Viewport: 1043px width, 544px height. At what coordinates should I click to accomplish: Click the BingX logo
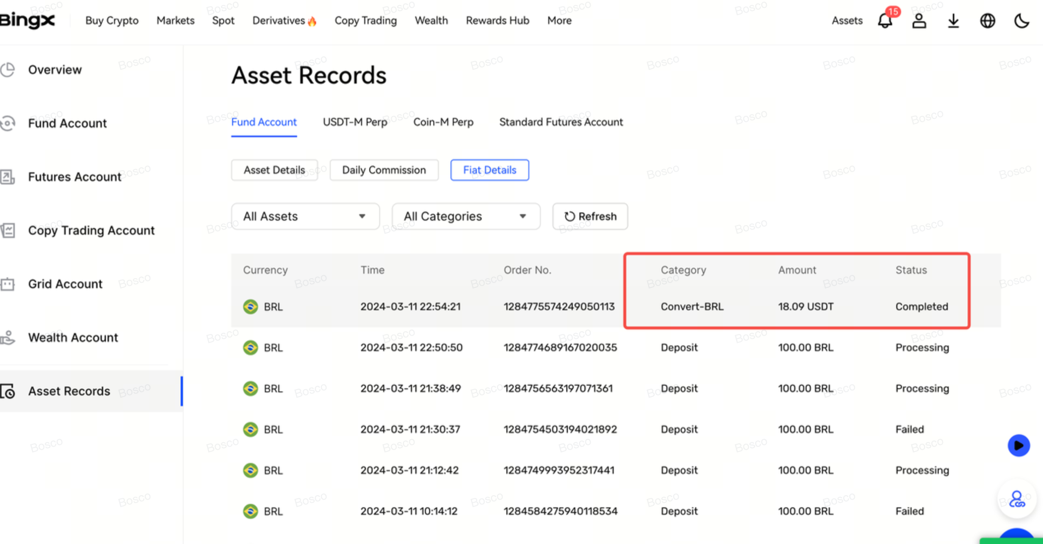(27, 20)
